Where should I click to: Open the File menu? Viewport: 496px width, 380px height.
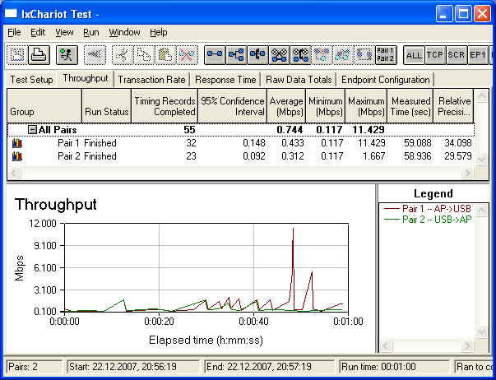(14, 32)
